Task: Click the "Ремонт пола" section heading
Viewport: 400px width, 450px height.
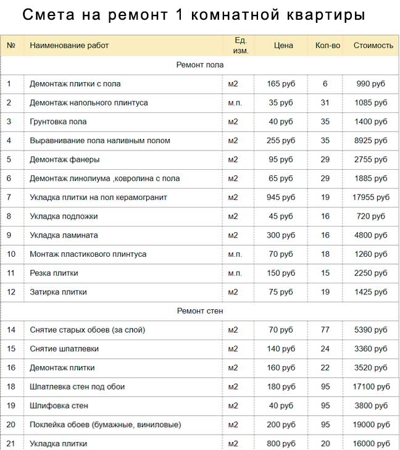Action: click(x=199, y=65)
